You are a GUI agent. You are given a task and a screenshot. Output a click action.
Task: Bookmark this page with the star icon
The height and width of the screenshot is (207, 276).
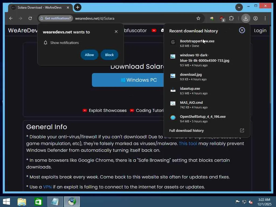198,18
